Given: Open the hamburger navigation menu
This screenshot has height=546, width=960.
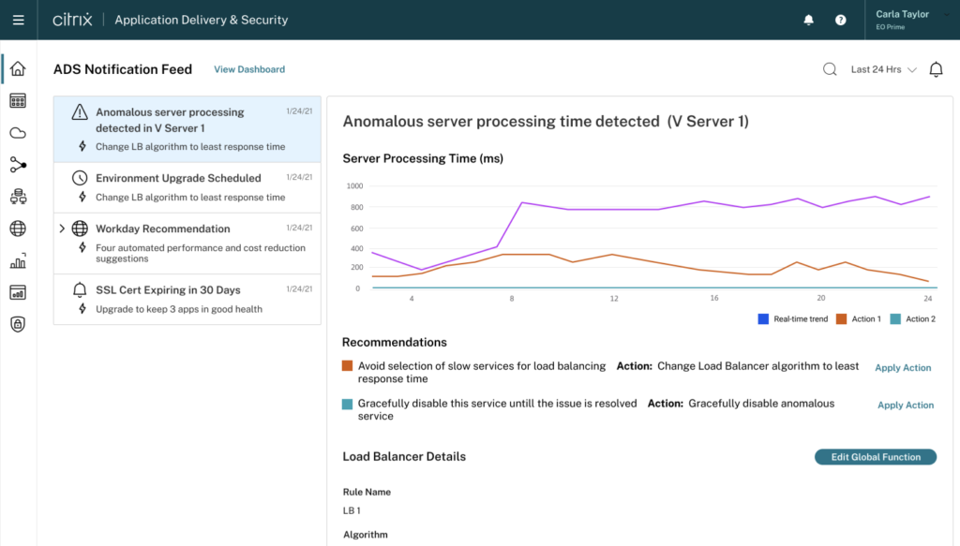Looking at the screenshot, I should coord(19,20).
